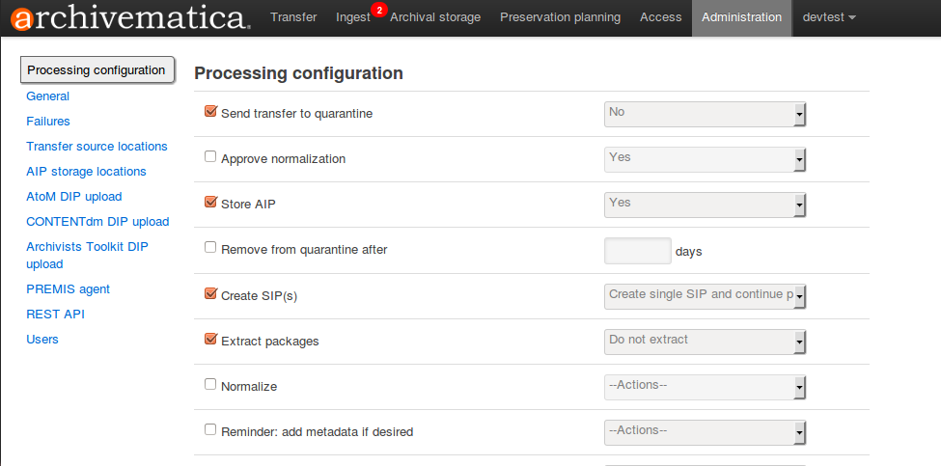Open the Extract packages dropdown
941x466 pixels.
705,342
